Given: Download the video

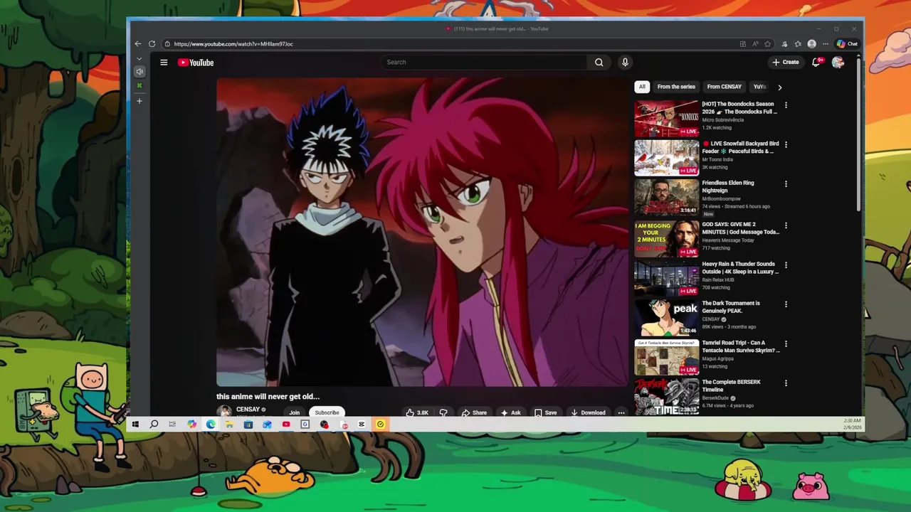Looking at the screenshot, I should 588,412.
